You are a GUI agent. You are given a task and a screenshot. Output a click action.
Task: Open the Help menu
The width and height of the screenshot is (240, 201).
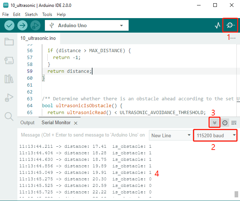61,14
